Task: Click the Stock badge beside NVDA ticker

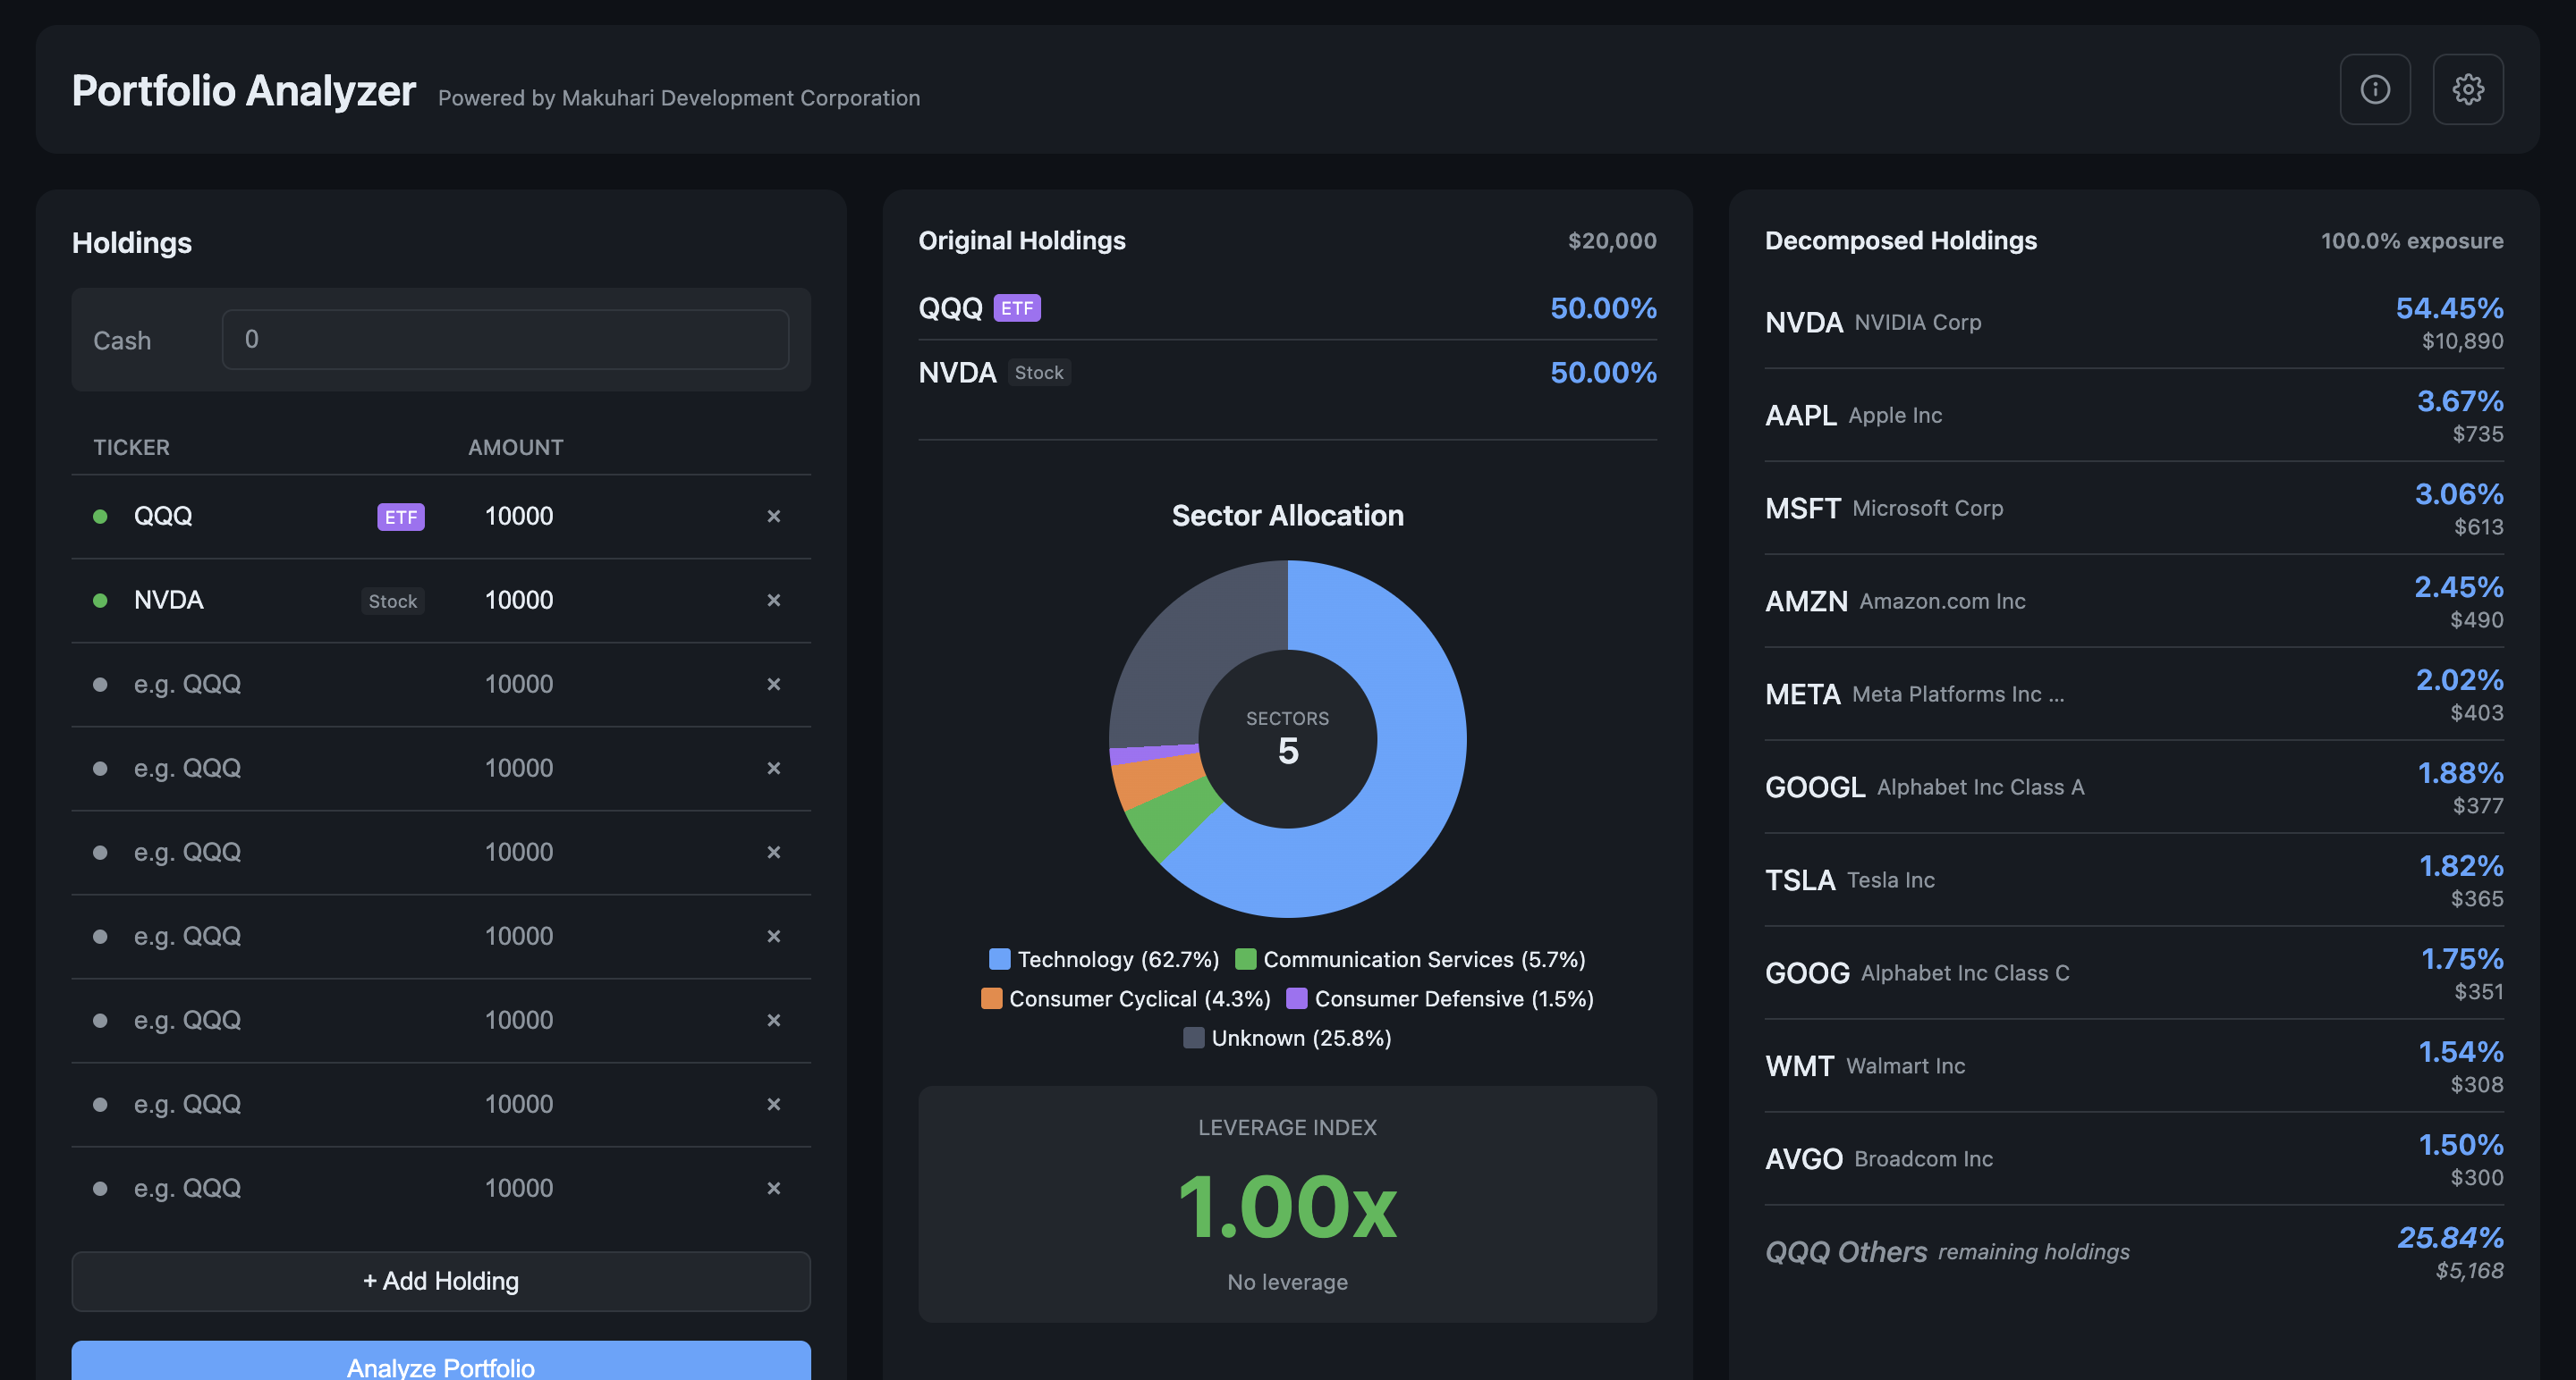Action: point(392,601)
